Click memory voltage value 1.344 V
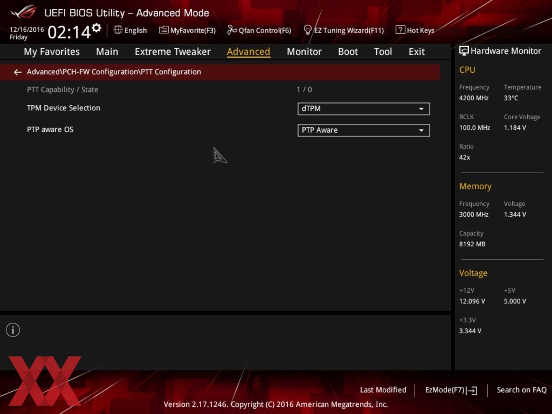Screen dimensions: 552x414 pyautogui.click(x=515, y=214)
